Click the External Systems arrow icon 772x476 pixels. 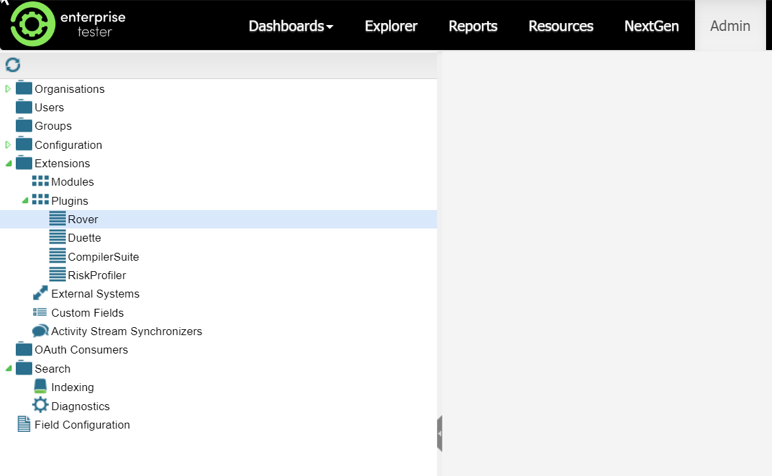tap(40, 294)
